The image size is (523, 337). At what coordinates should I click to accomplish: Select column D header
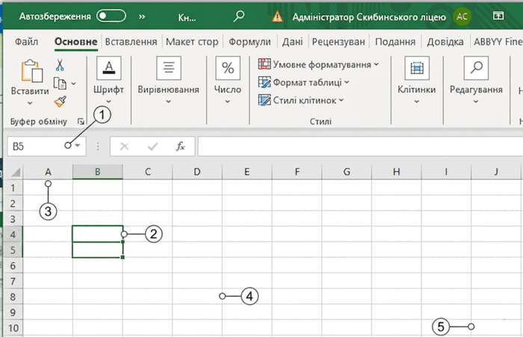point(197,172)
